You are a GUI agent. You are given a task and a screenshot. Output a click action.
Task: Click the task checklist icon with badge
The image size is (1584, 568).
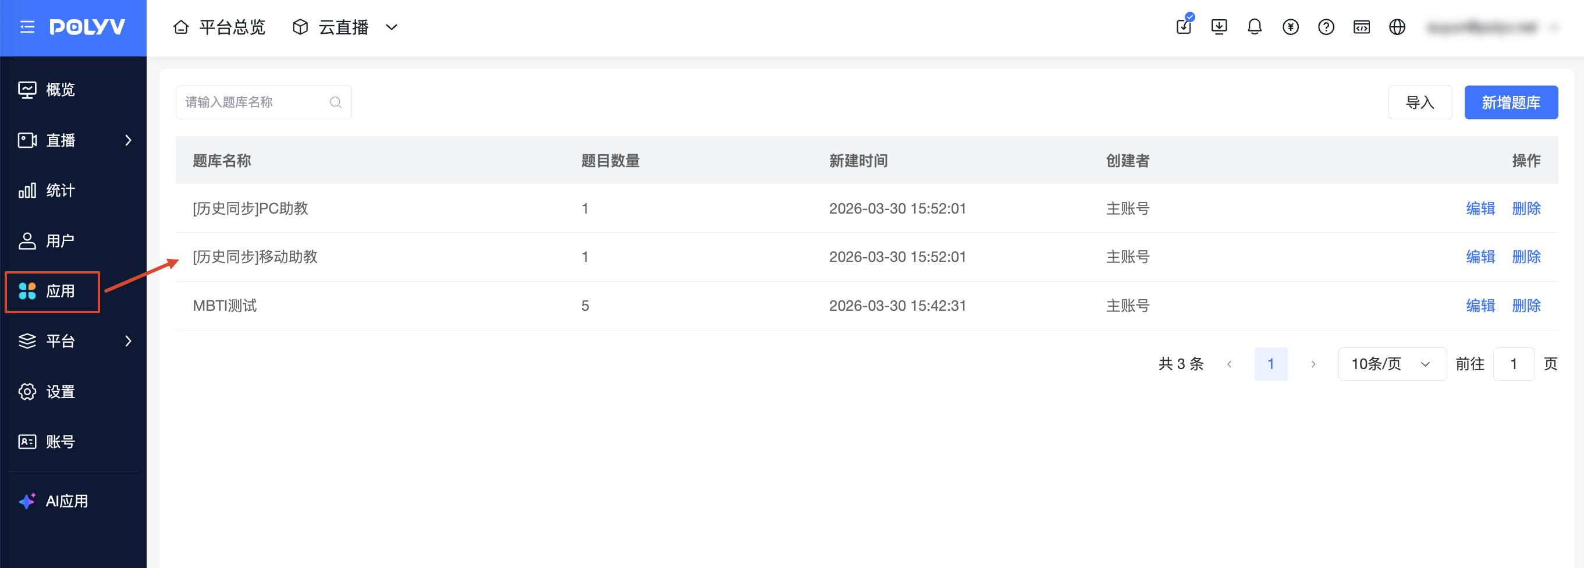point(1184,26)
